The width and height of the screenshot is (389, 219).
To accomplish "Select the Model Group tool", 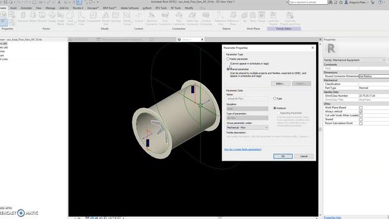I will 127,18.
